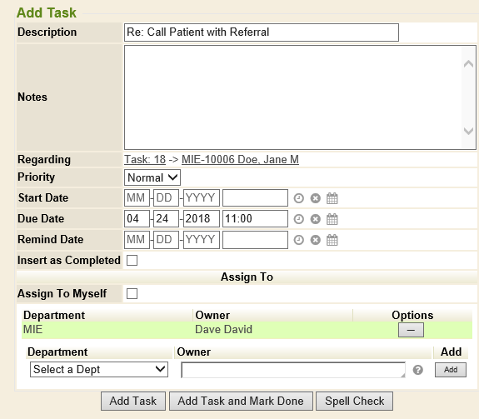Open the Start Date calendar picker
The width and height of the screenshot is (479, 419).
pyautogui.click(x=332, y=198)
